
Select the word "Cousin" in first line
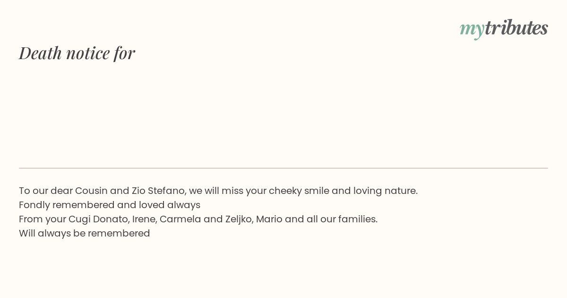91,191
